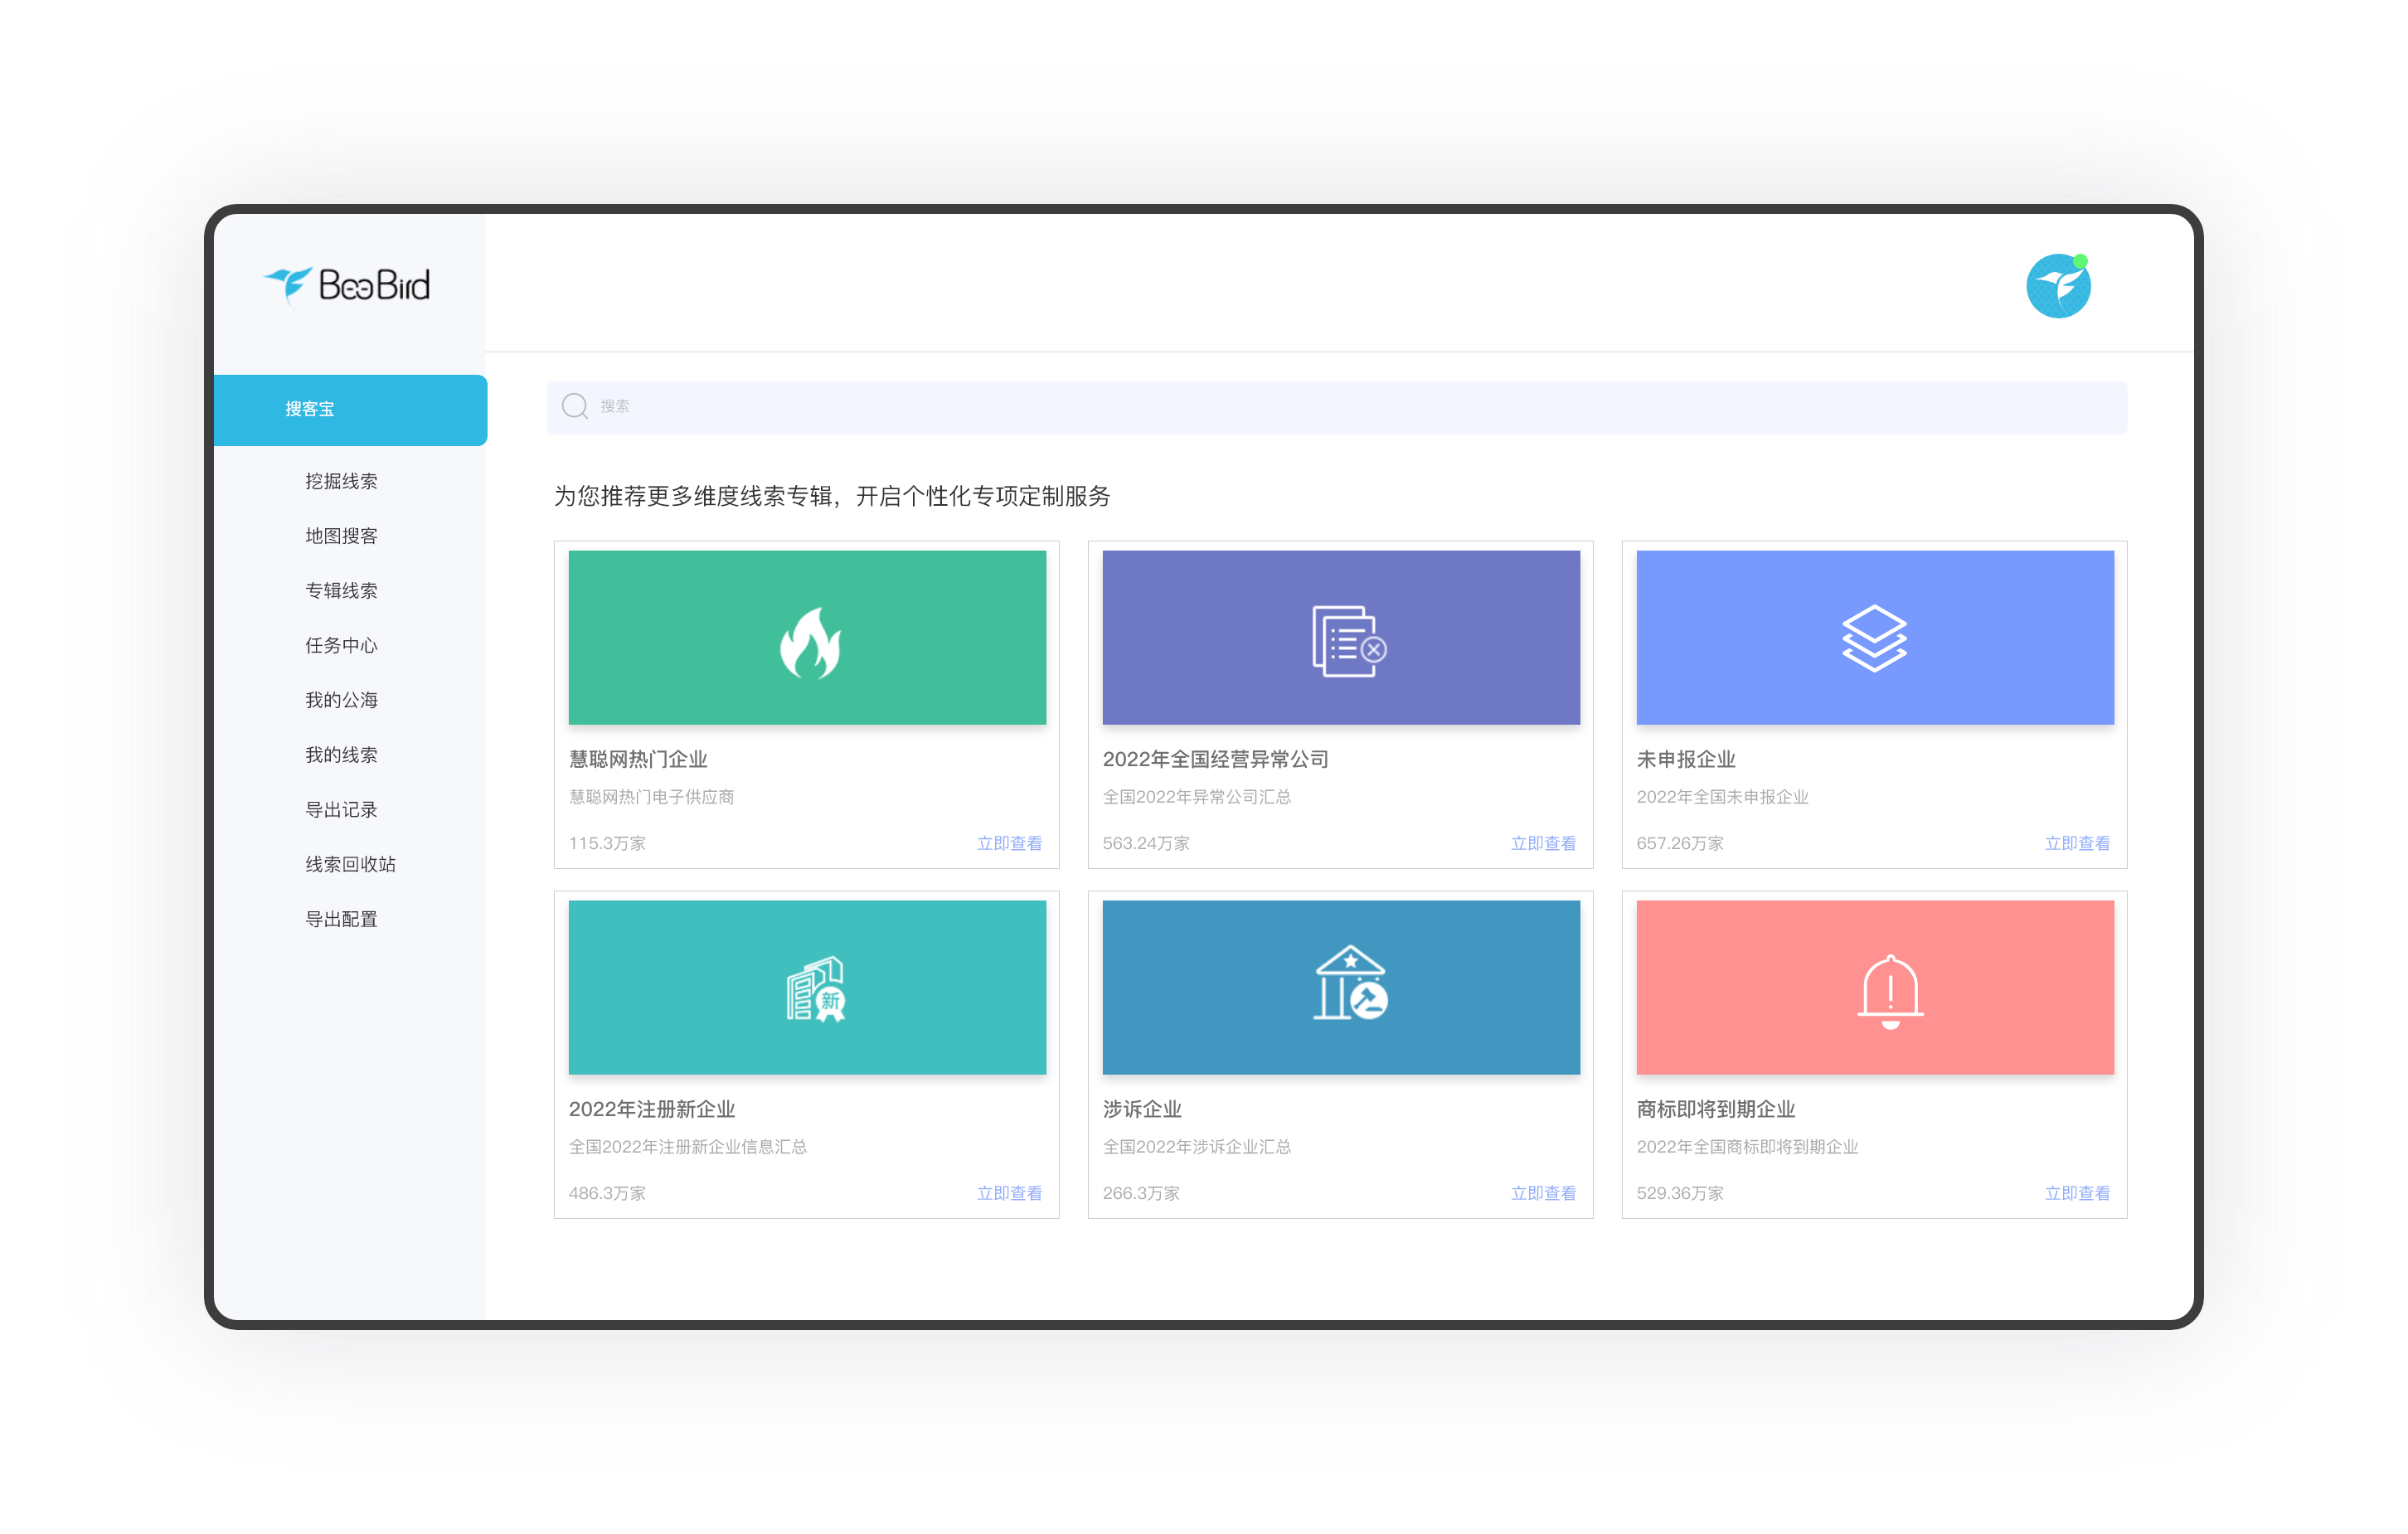Click the 商标即将到期企业 card title
2408x1534 pixels.
[1716, 1109]
